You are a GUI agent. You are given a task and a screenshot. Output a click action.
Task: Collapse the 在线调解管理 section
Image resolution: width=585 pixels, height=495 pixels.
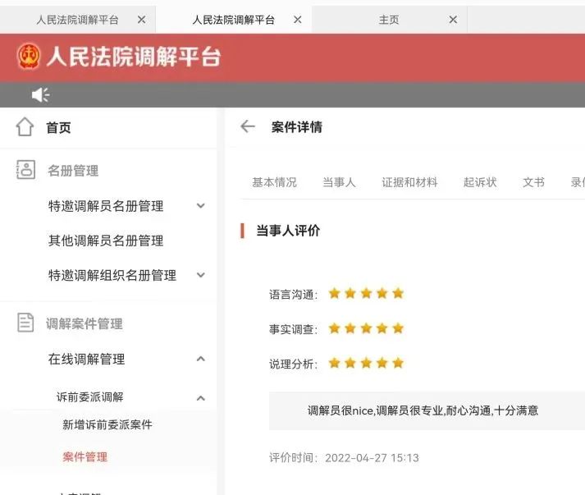[x=201, y=359]
